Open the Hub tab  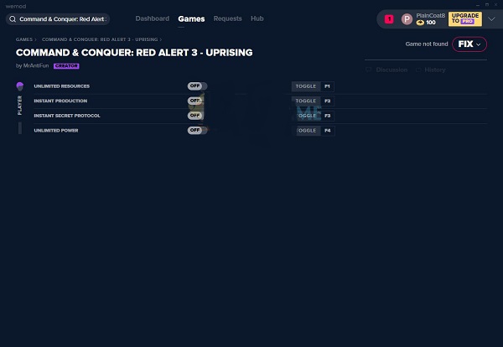pyautogui.click(x=257, y=18)
